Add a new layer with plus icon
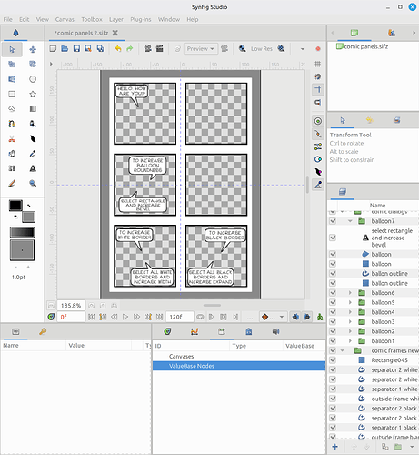This screenshot has height=455, width=419. [335, 447]
